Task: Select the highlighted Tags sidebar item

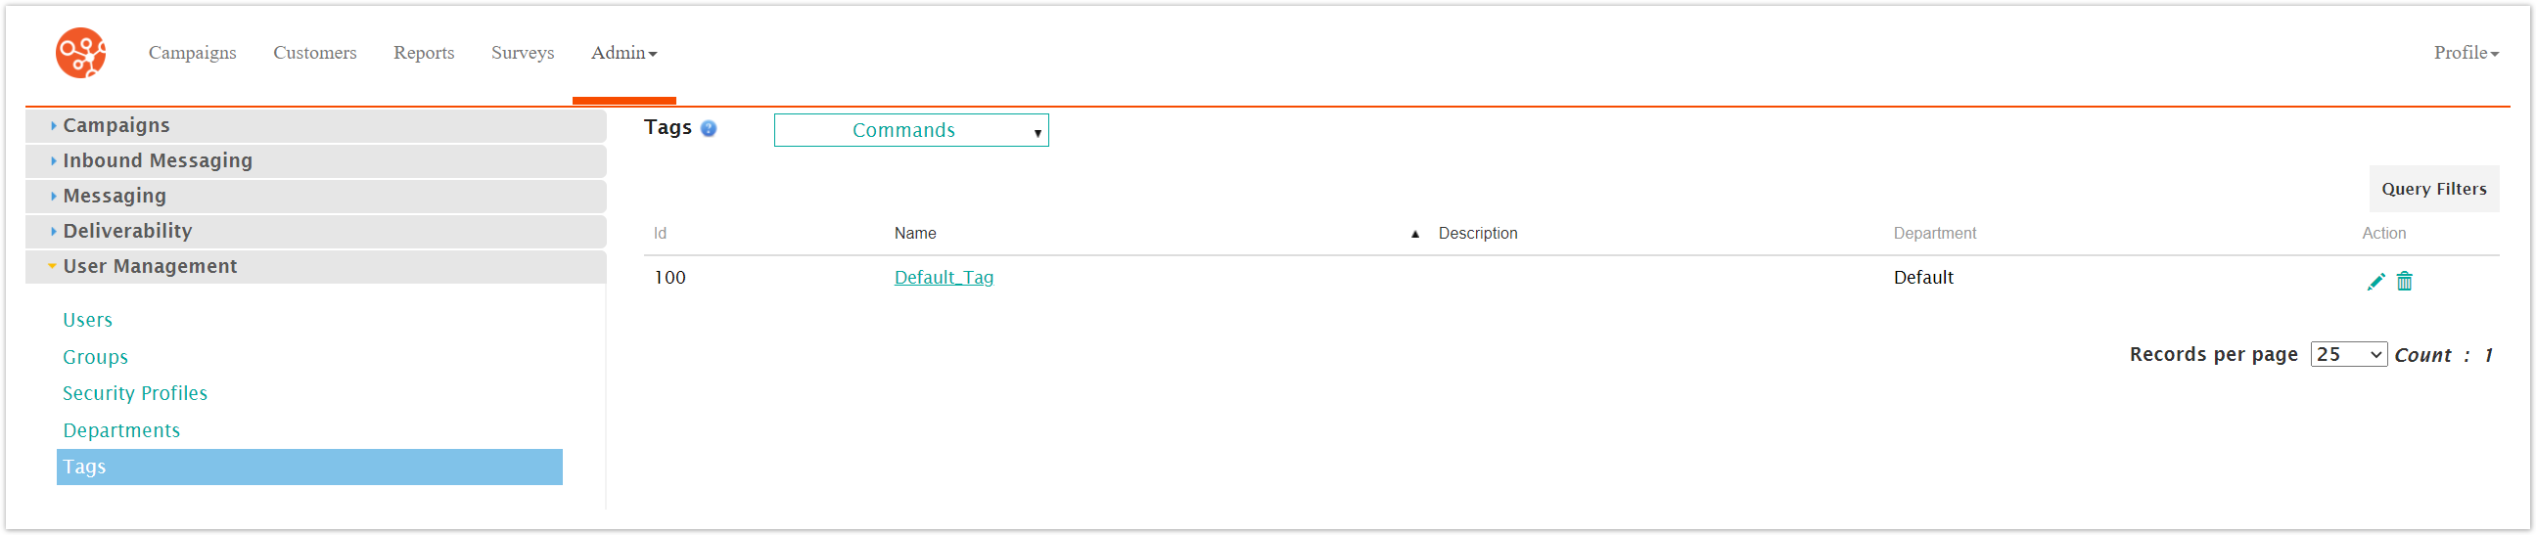Action: 309,468
